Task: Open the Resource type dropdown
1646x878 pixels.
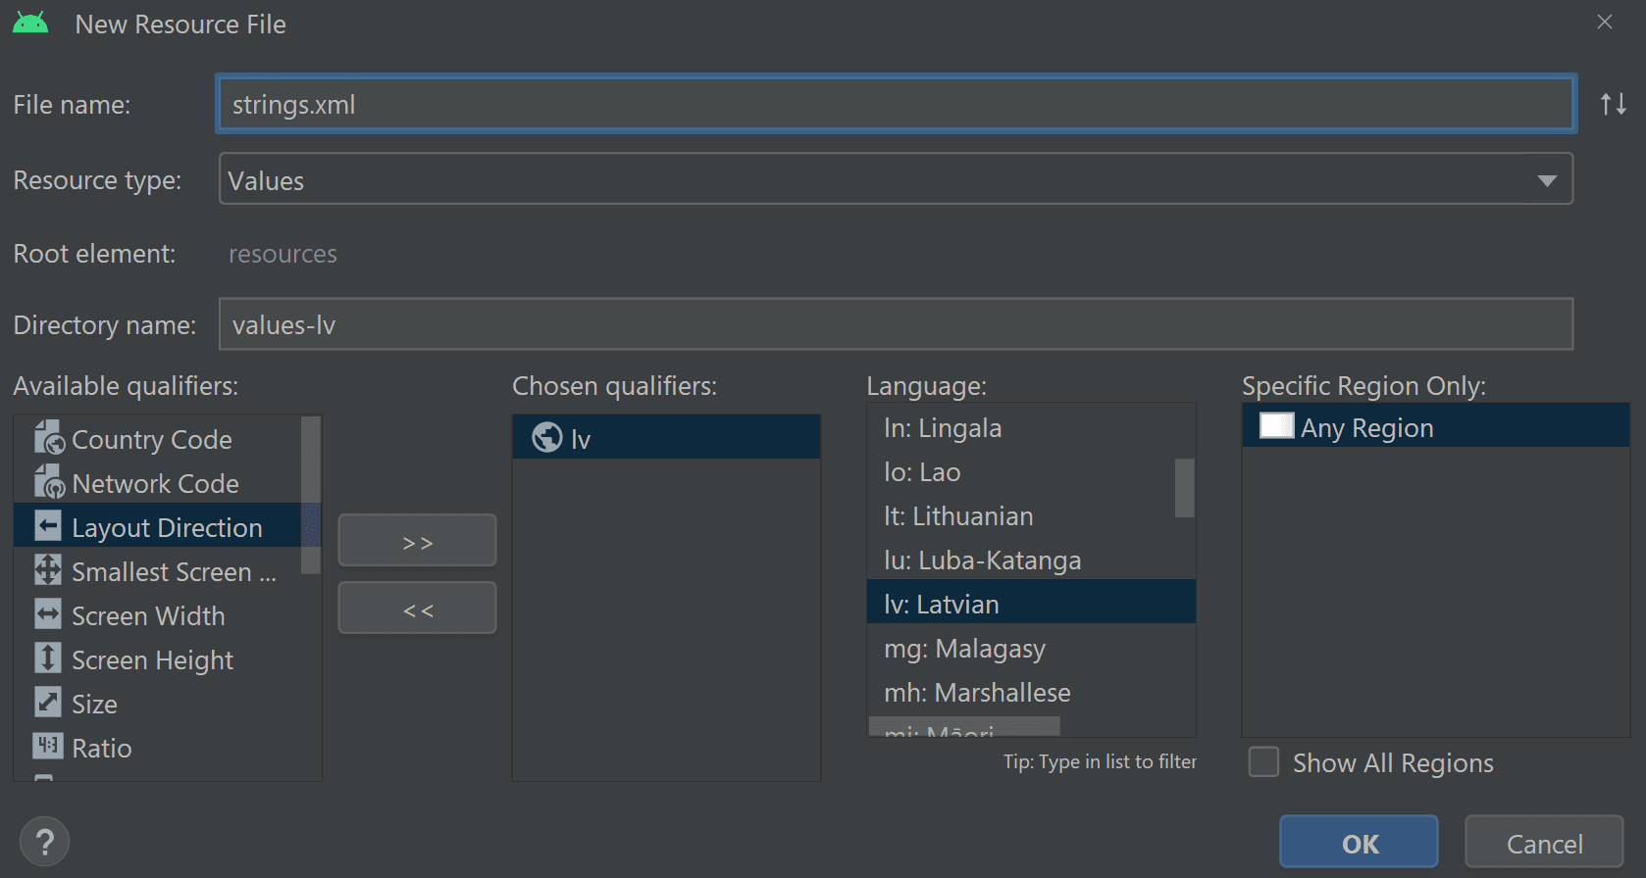Action: (x=1546, y=180)
